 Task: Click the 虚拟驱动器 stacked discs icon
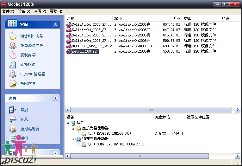click(x=13, y=129)
